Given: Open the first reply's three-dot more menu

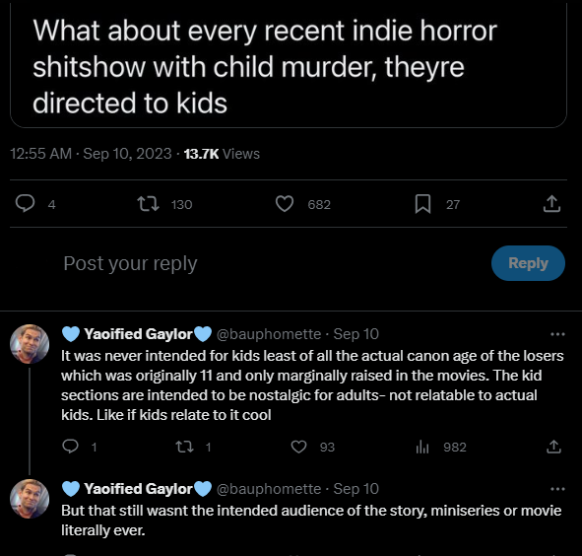Looking at the screenshot, I should click(x=557, y=334).
